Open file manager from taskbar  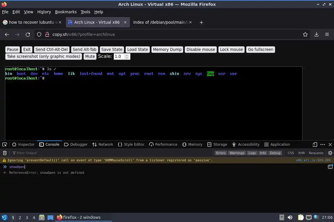(x=42, y=217)
